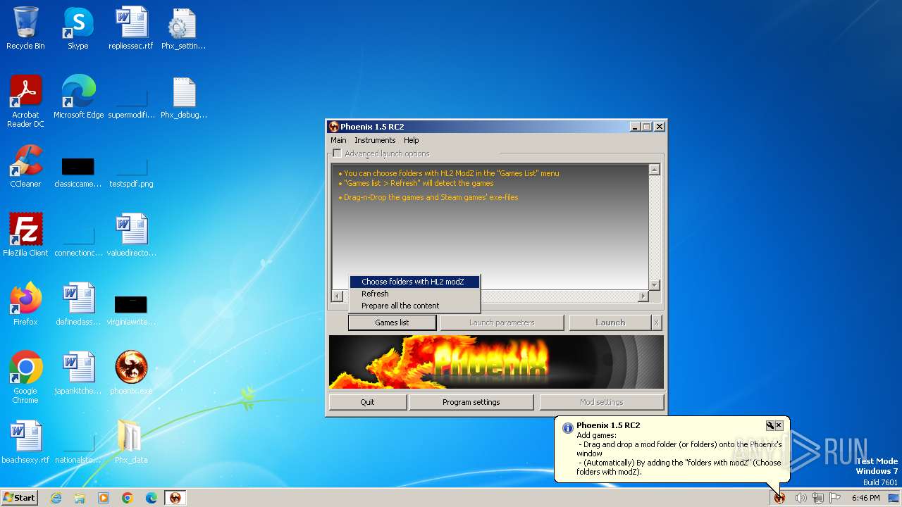Click the Phoenix flame banner image
Image resolution: width=902 pixels, height=507 pixels.
(496, 362)
